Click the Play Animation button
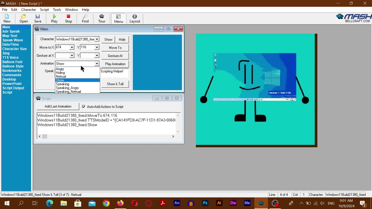The image size is (372, 209). coord(115,64)
